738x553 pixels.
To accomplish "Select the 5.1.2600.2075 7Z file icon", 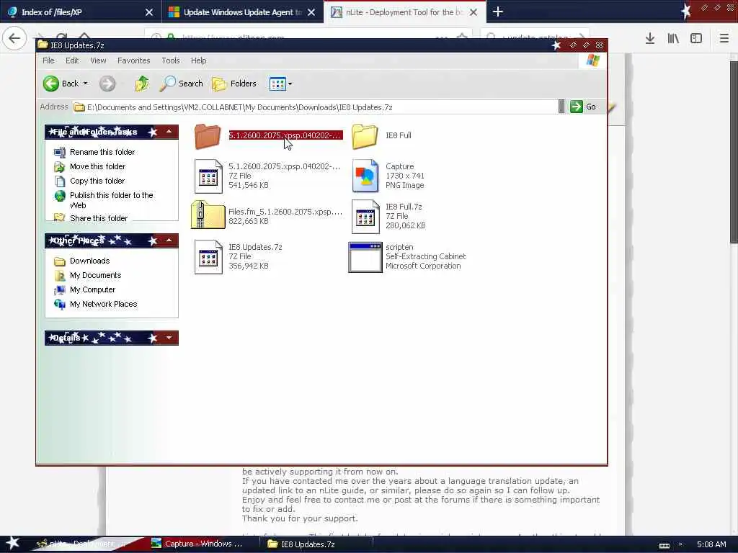I will click(x=208, y=176).
